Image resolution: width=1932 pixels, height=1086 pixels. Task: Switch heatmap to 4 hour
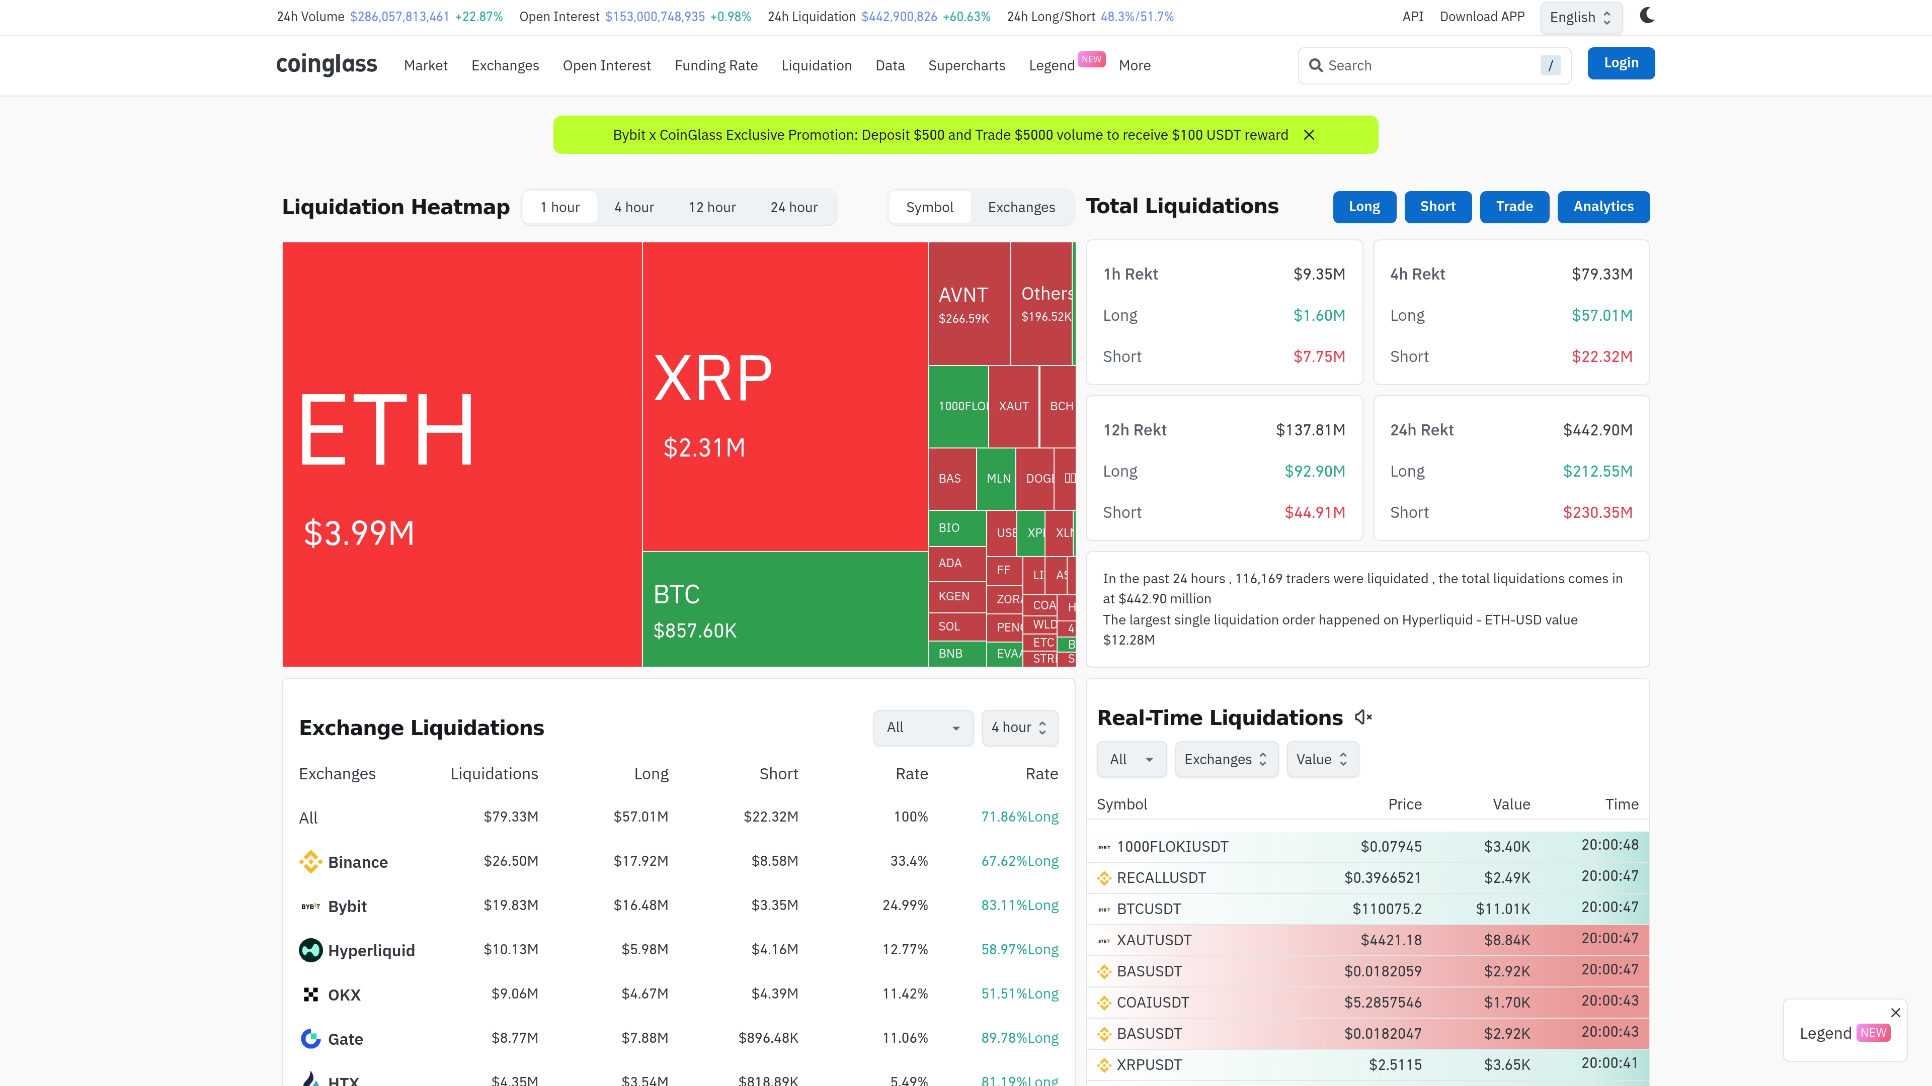click(x=634, y=208)
